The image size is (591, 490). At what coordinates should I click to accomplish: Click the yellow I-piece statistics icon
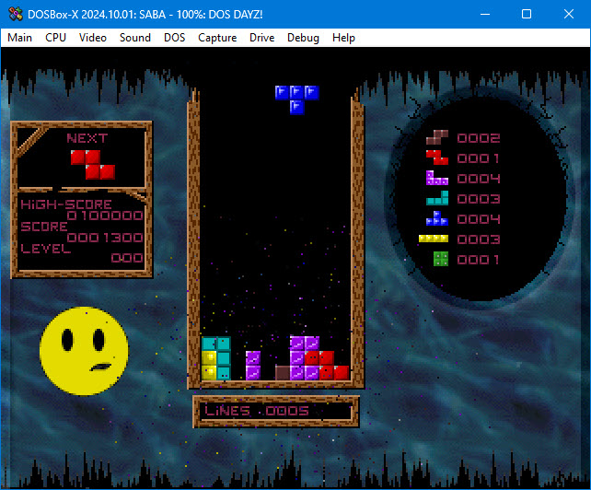pyautogui.click(x=434, y=239)
